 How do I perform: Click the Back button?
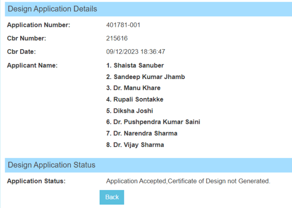click(112, 197)
